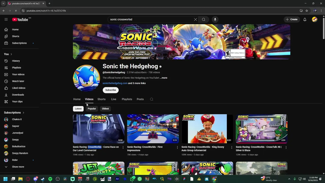Click the YouTube logo
This screenshot has width=325, height=183.
pyautogui.click(x=20, y=20)
